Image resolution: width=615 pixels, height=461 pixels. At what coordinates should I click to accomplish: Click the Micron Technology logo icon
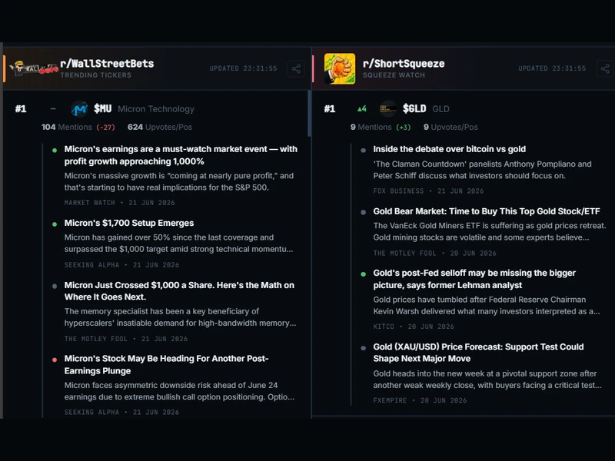(79, 108)
